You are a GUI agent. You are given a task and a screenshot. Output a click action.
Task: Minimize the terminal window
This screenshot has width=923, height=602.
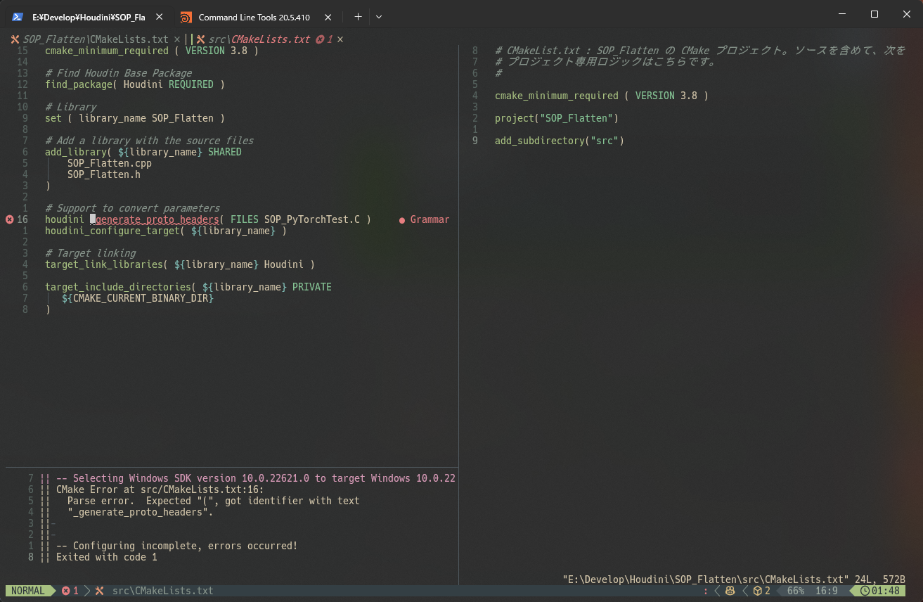point(842,14)
